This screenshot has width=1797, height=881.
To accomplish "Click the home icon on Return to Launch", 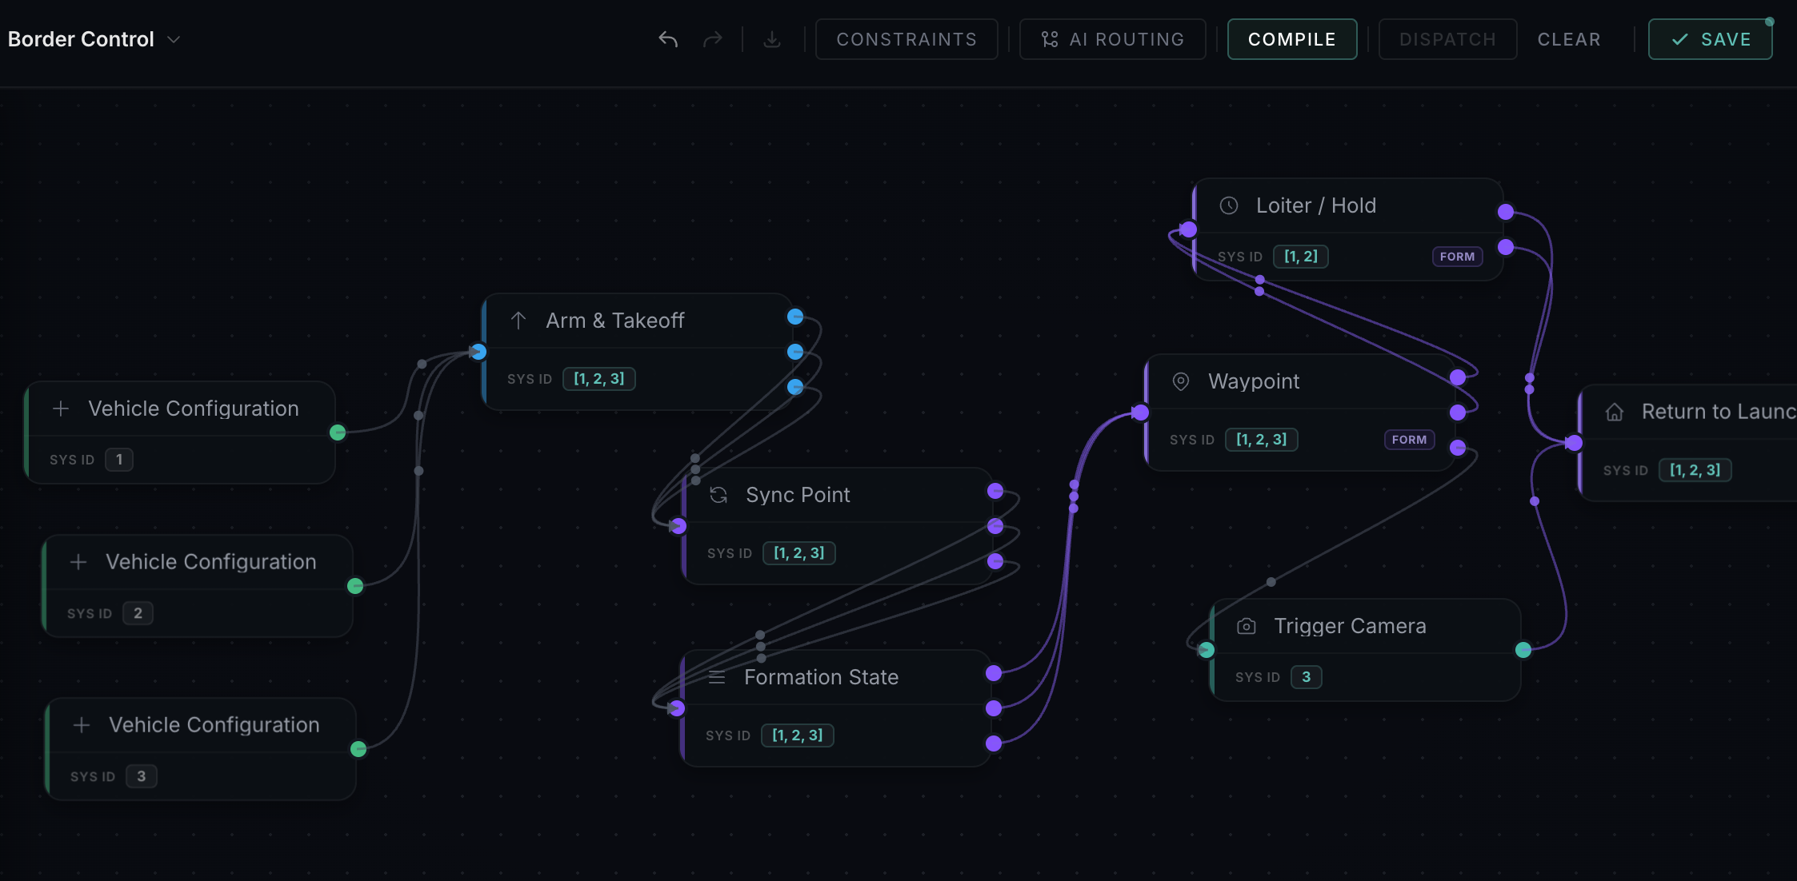I will point(1615,412).
